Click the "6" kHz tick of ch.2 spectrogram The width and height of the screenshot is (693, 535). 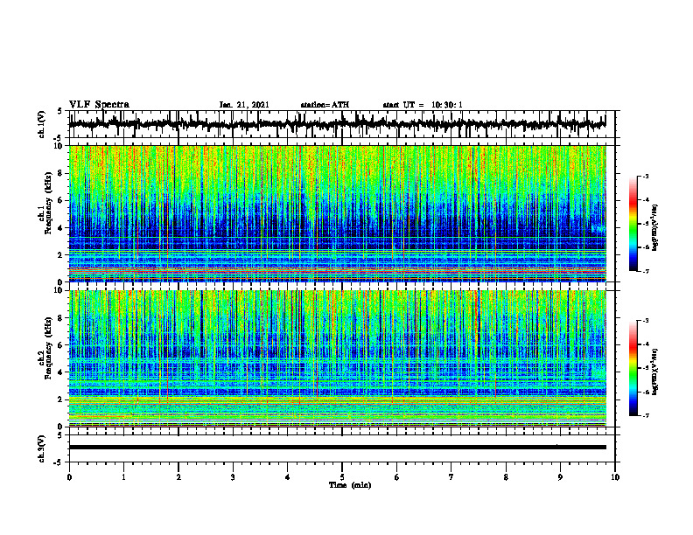pyautogui.click(x=62, y=345)
